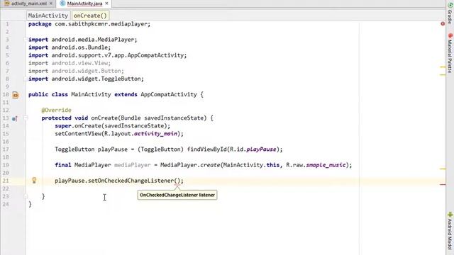The width and height of the screenshot is (454, 255).
Task: Open the Gradle tool window
Action: pos(450,13)
